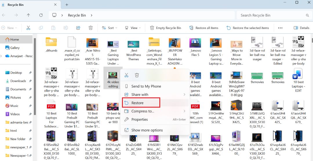Open Downloads in the sidebar
313x161 pixels.
pyautogui.click(x=18, y=81)
